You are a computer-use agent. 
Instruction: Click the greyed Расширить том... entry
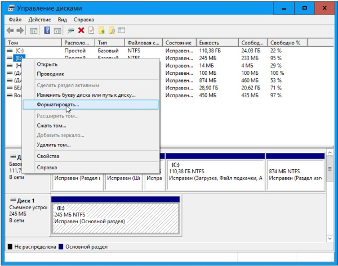coord(91,116)
